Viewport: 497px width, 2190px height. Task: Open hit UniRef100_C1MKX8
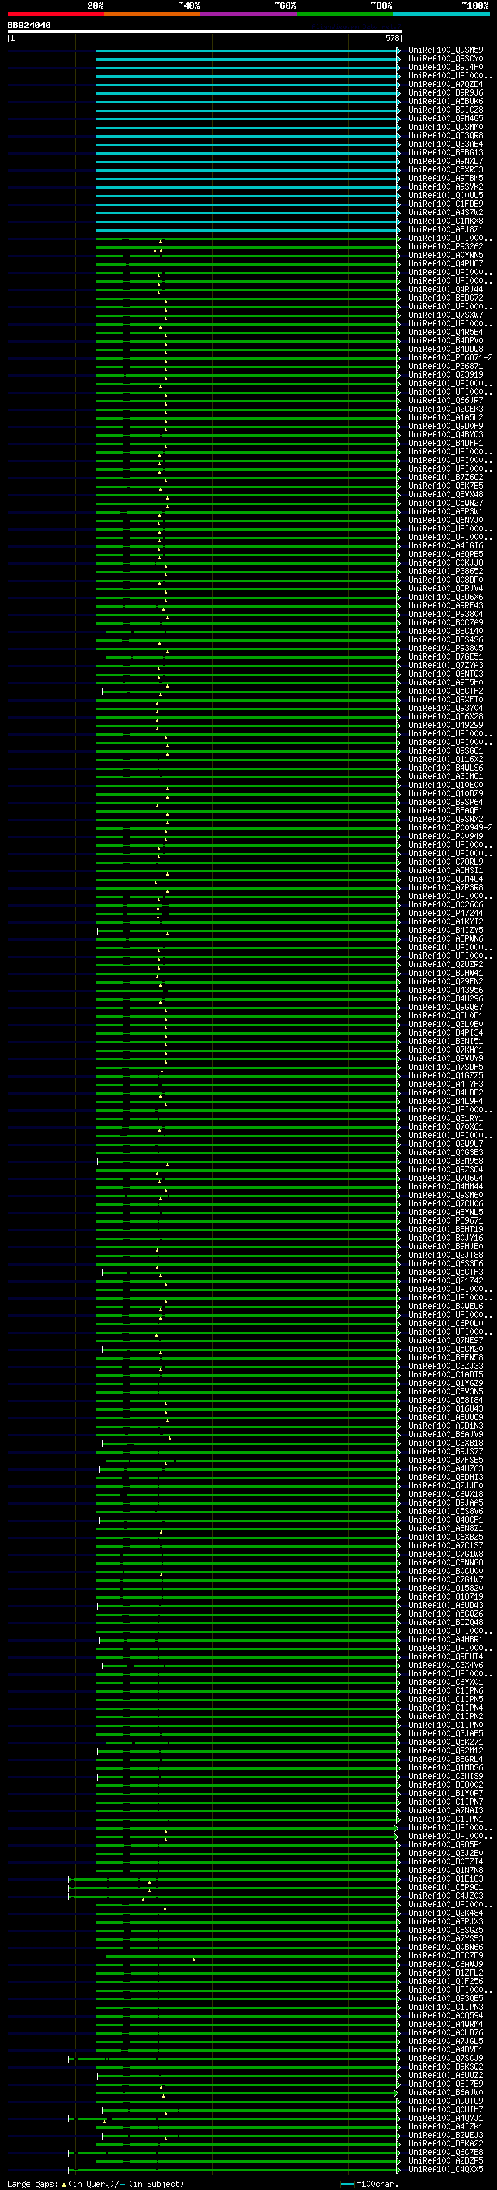click(x=445, y=220)
